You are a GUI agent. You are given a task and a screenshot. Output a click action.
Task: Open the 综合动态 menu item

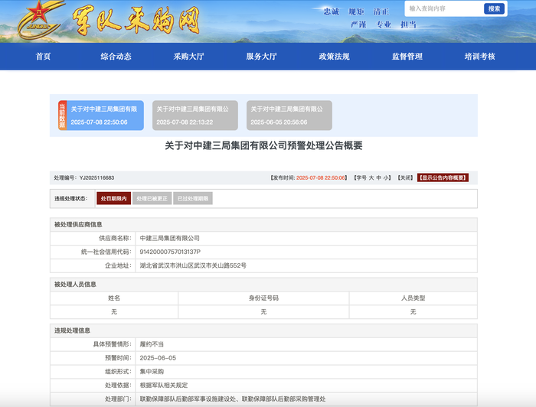(x=116, y=57)
